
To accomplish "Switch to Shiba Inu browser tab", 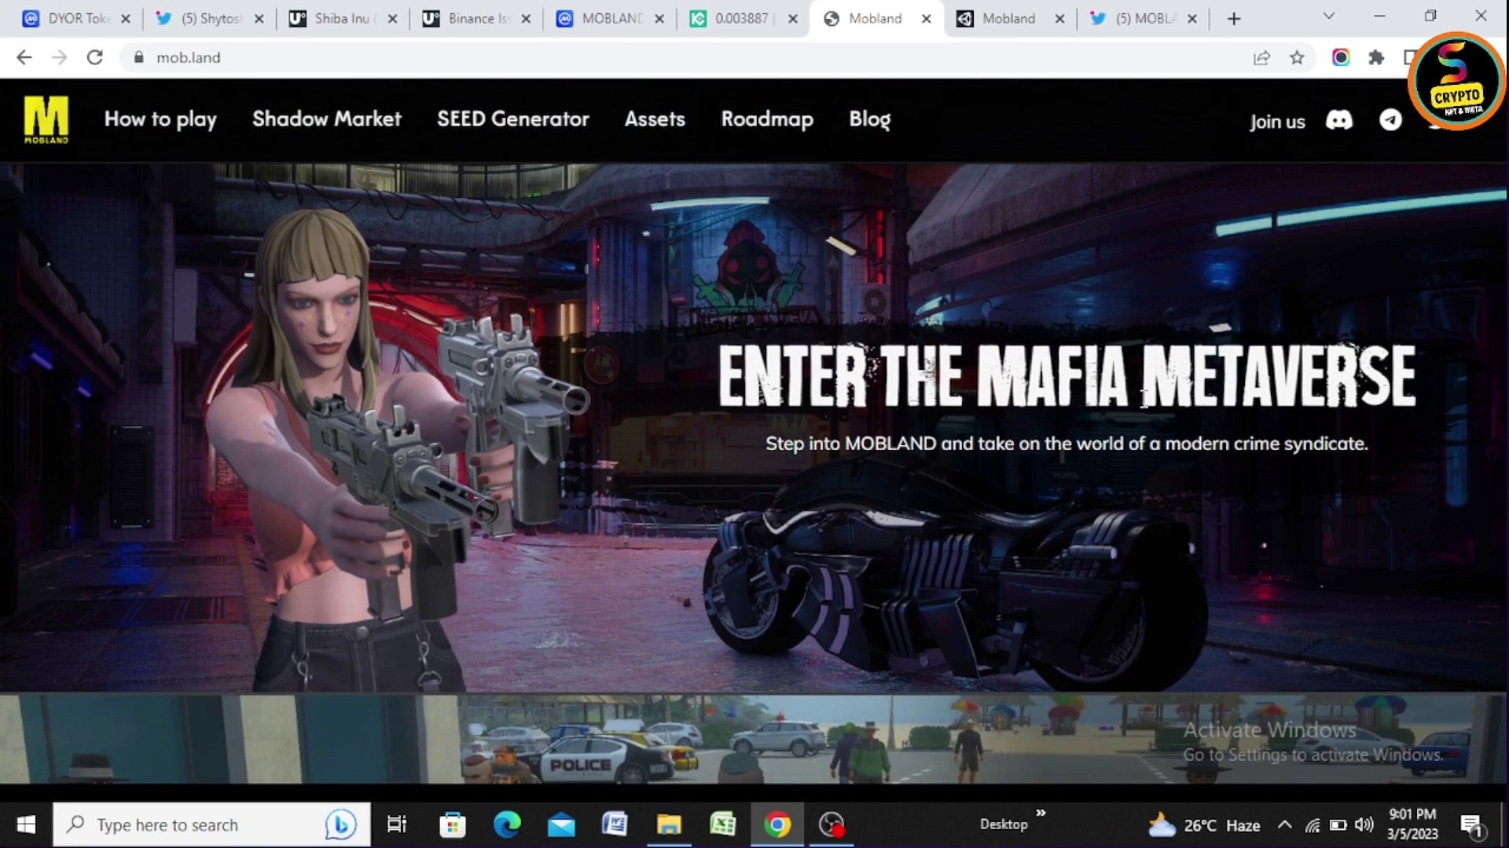I will coord(342,18).
